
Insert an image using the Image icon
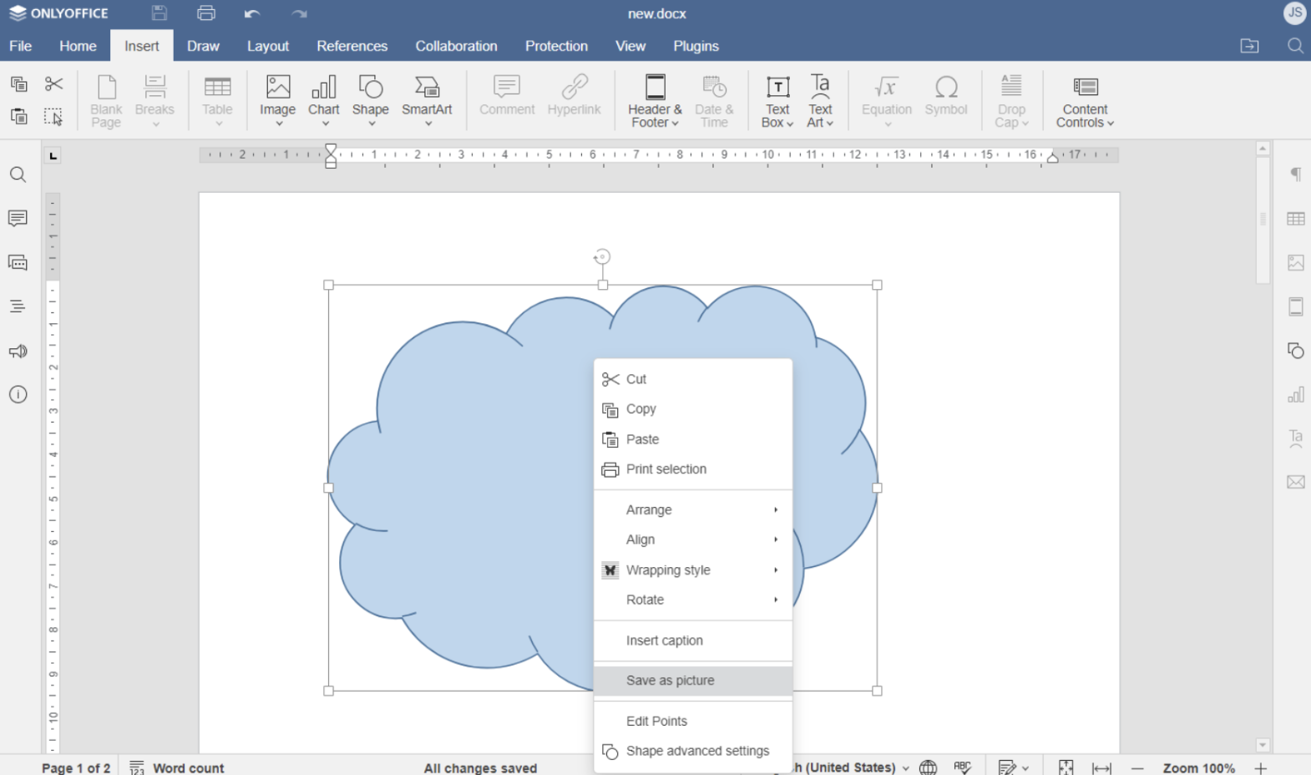pyautogui.click(x=277, y=89)
